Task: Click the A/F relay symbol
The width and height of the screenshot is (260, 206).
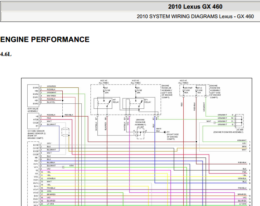Action: click(103, 103)
